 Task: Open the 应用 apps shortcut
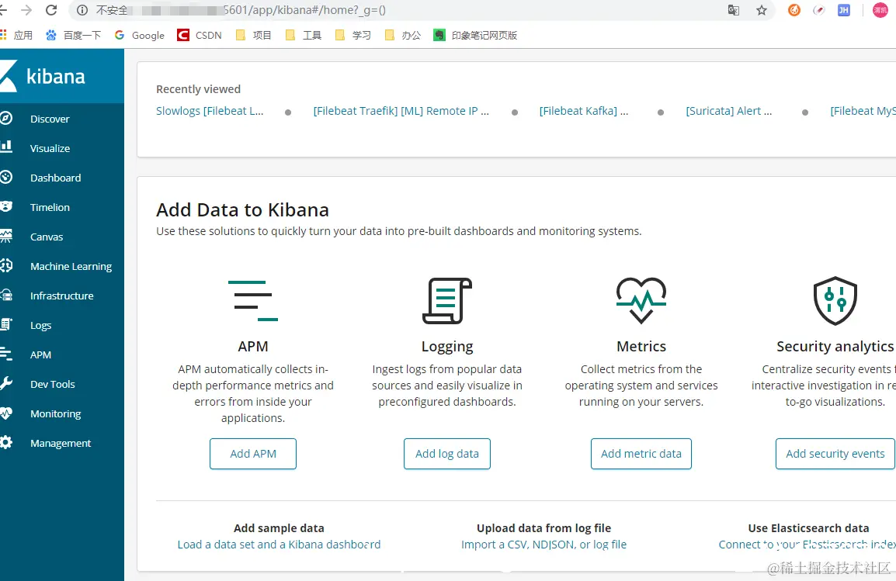click(16, 36)
